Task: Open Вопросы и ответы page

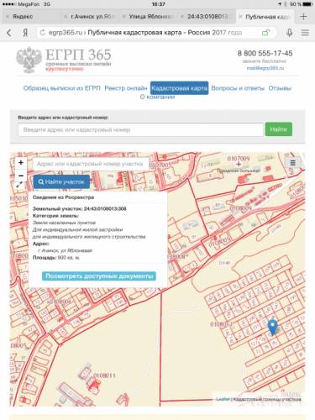Action: pos(238,88)
